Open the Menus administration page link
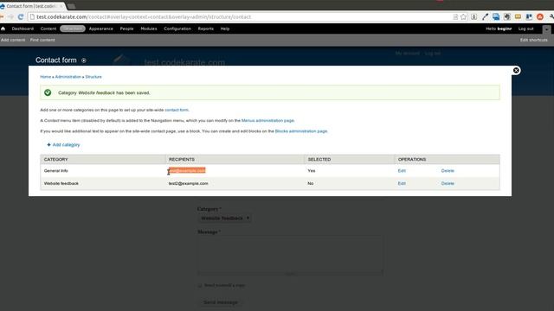The image size is (554, 311). point(267,121)
